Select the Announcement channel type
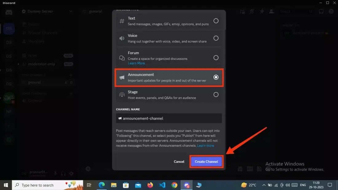The width and height of the screenshot is (338, 190). (x=169, y=78)
